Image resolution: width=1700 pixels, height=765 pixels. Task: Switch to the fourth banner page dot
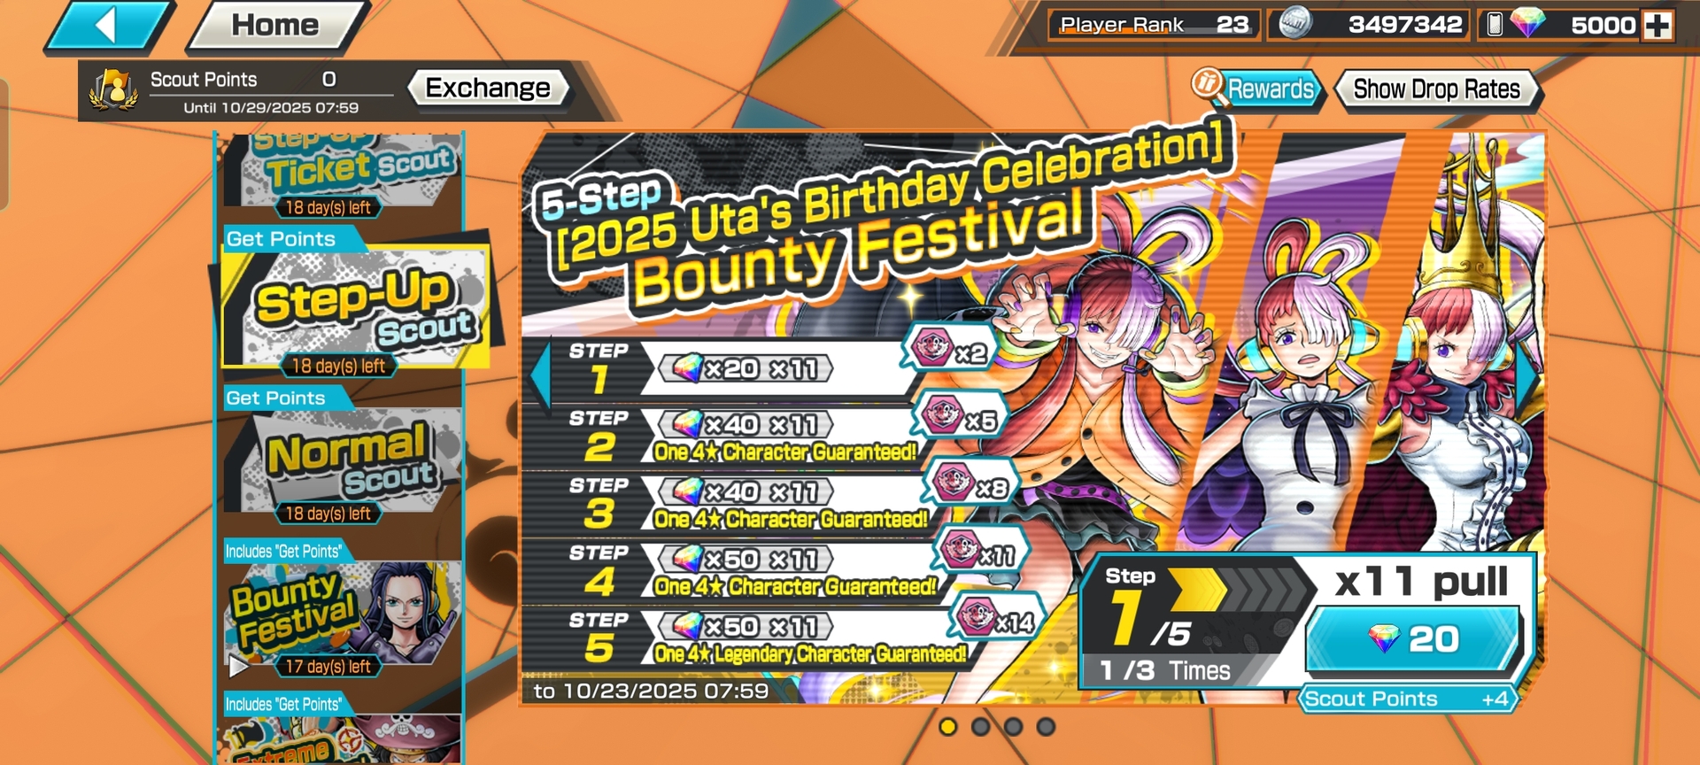[x=1046, y=727]
